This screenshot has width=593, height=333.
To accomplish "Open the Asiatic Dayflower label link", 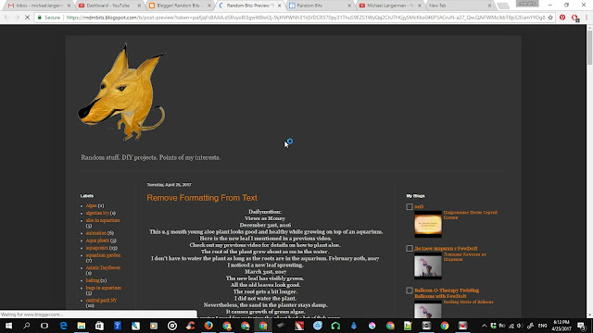I will pos(103,267).
